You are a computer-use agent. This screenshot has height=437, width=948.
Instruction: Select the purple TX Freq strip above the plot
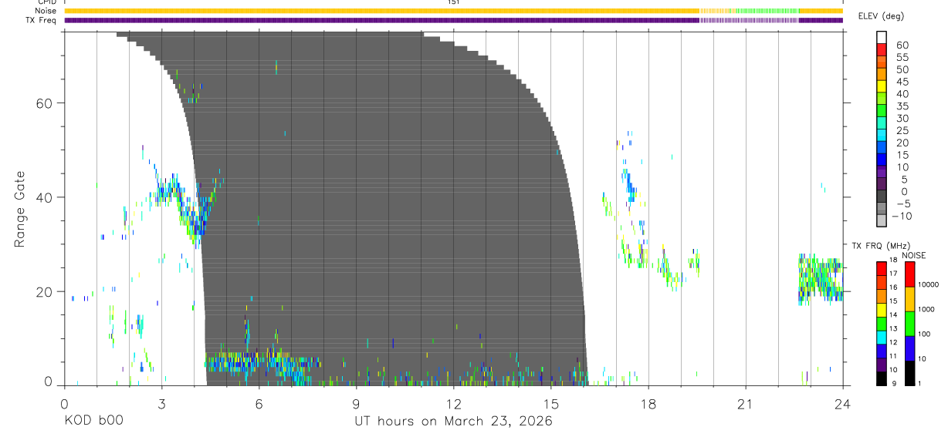click(x=453, y=20)
